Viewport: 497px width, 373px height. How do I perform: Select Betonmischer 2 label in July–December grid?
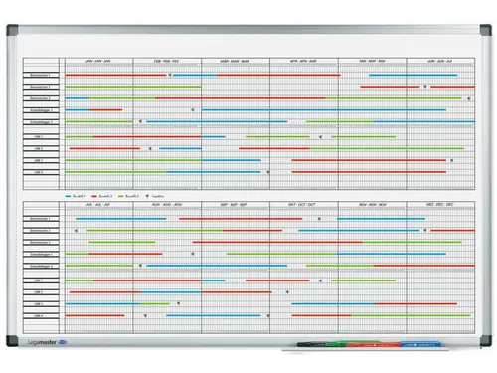point(41,231)
